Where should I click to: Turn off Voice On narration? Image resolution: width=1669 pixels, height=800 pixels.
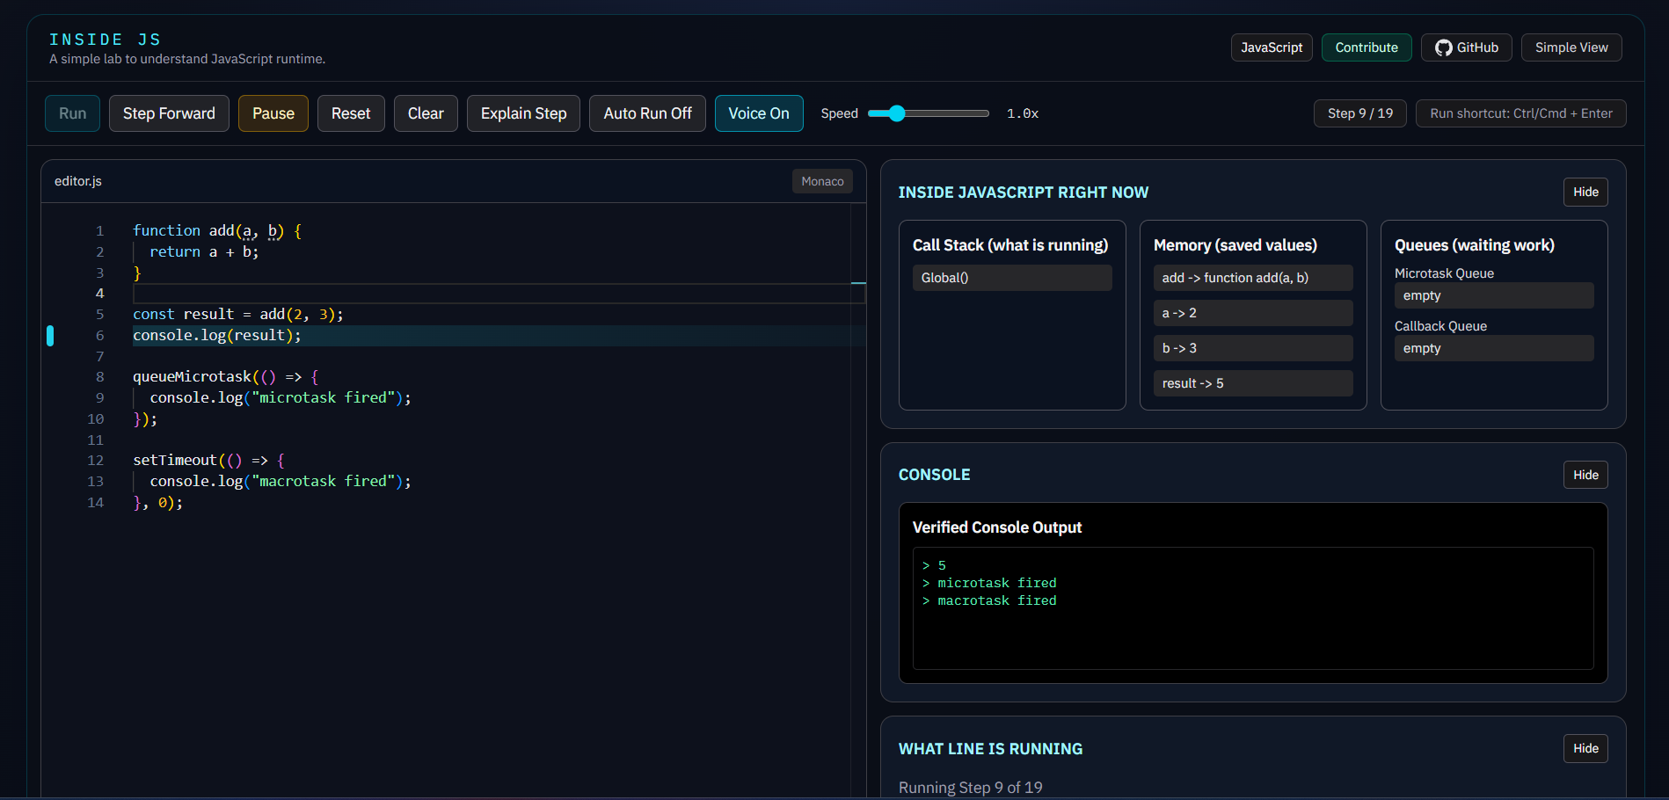tap(758, 113)
